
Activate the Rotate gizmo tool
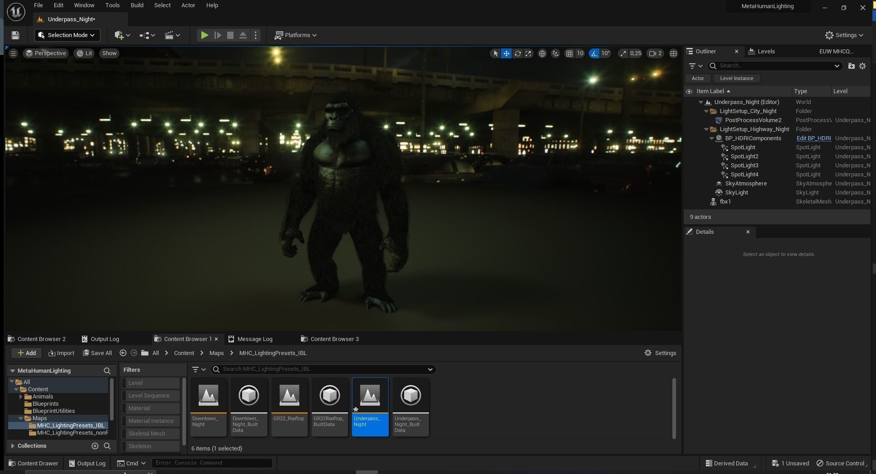pyautogui.click(x=518, y=53)
